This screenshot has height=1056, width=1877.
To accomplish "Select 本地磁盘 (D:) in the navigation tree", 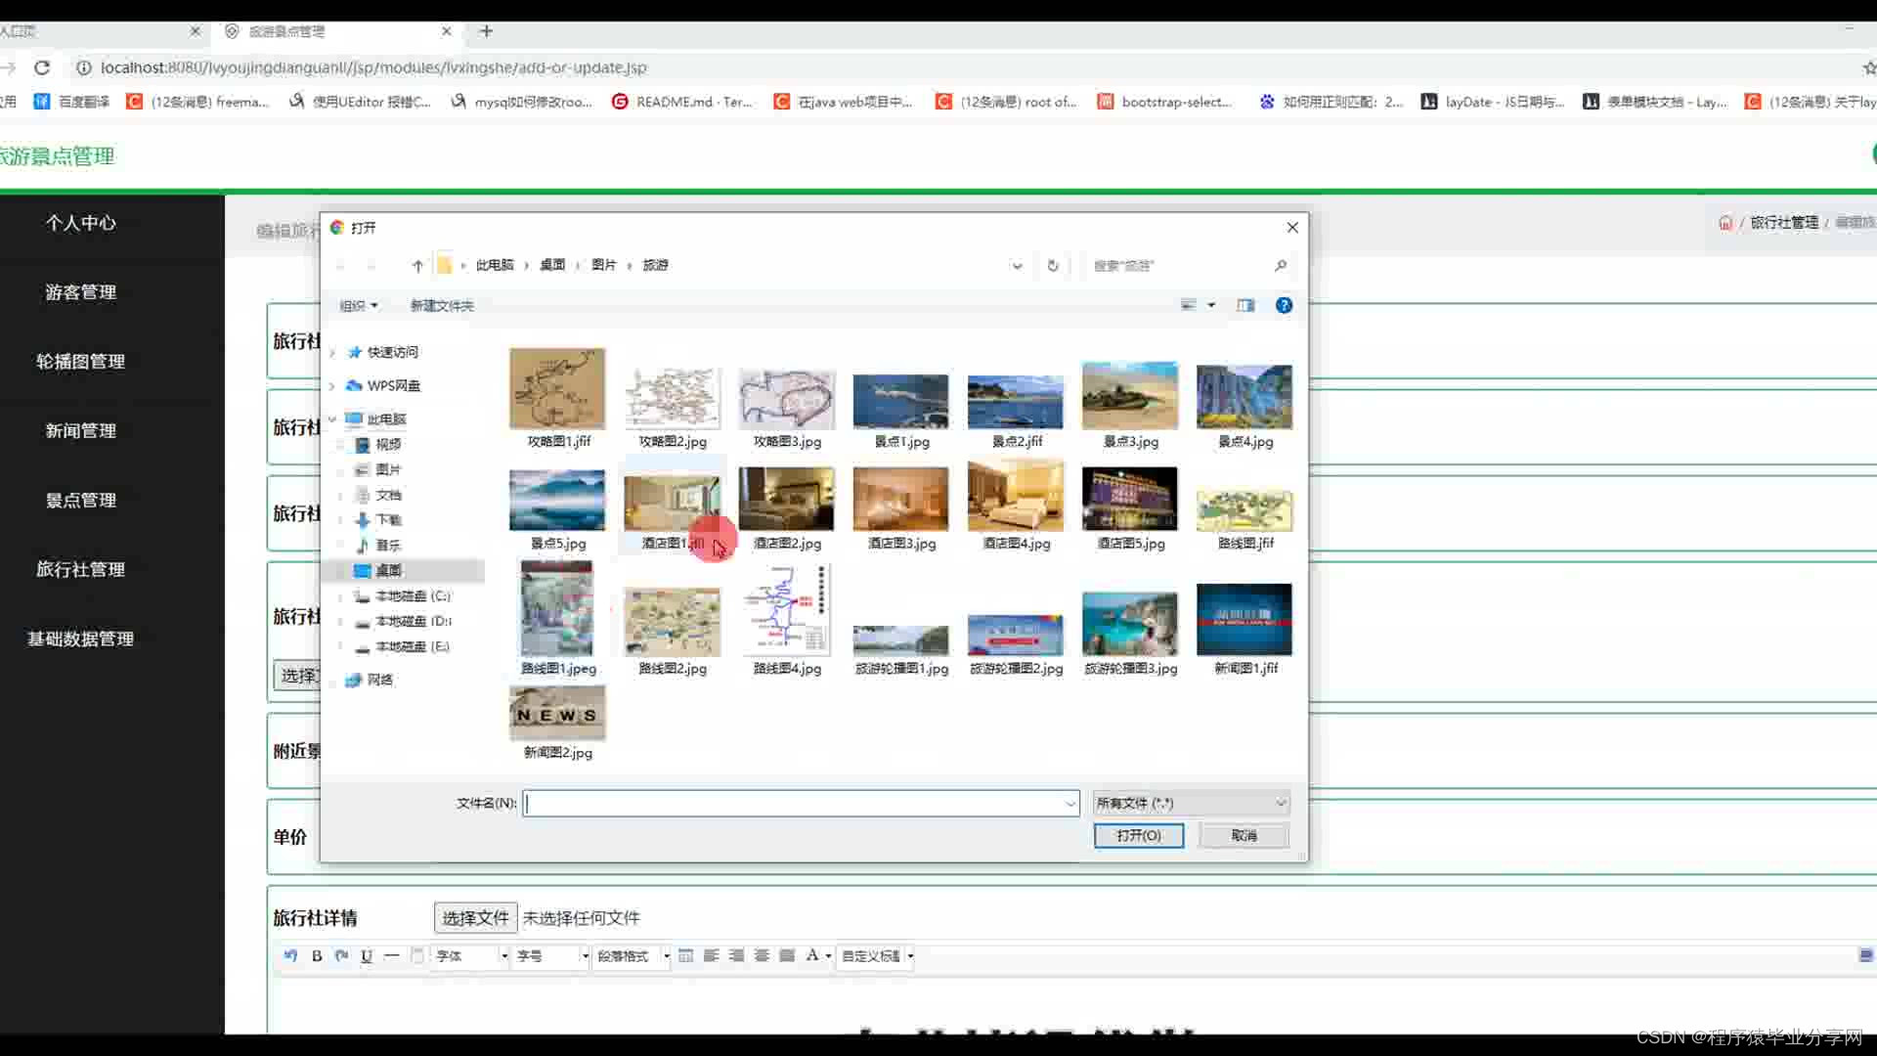I will point(413,621).
